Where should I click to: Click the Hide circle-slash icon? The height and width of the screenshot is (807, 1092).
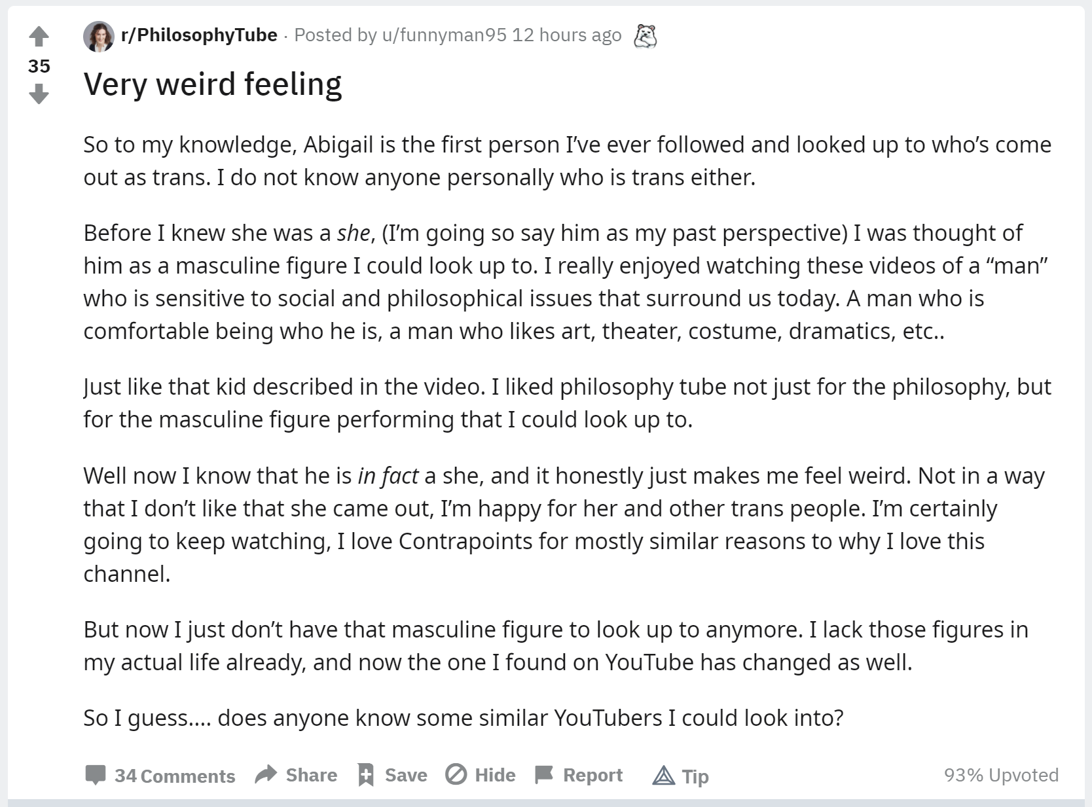tap(456, 774)
